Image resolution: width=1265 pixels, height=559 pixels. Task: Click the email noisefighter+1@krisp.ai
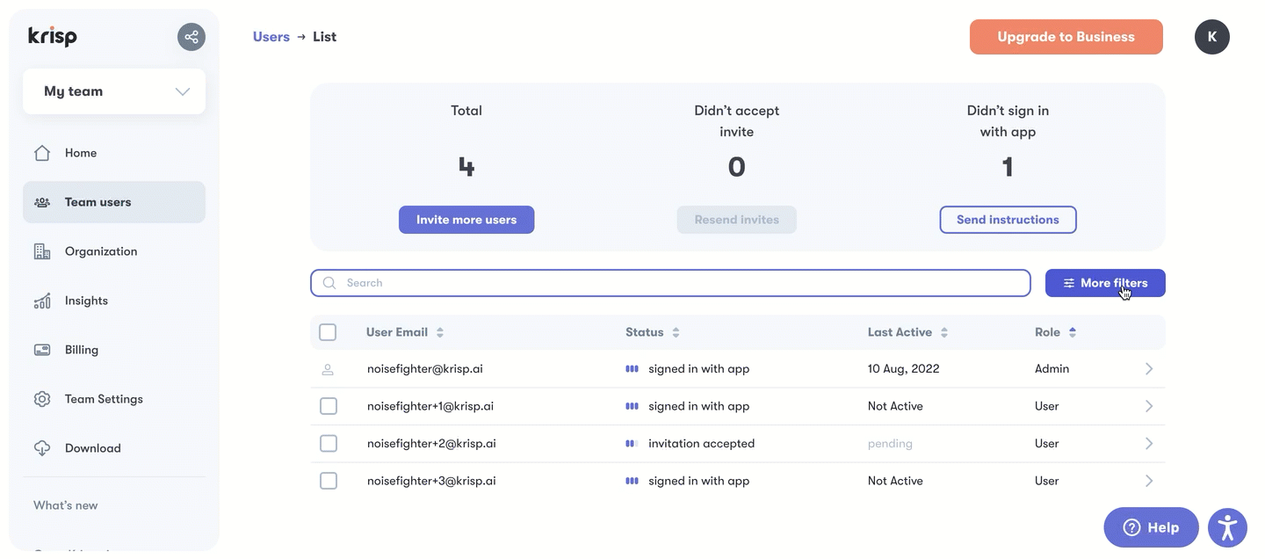click(x=430, y=406)
